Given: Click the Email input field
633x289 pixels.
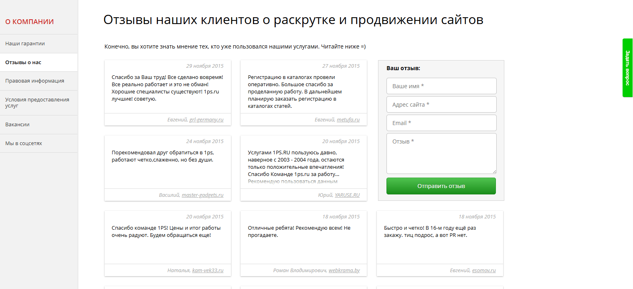Looking at the screenshot, I should [x=441, y=123].
